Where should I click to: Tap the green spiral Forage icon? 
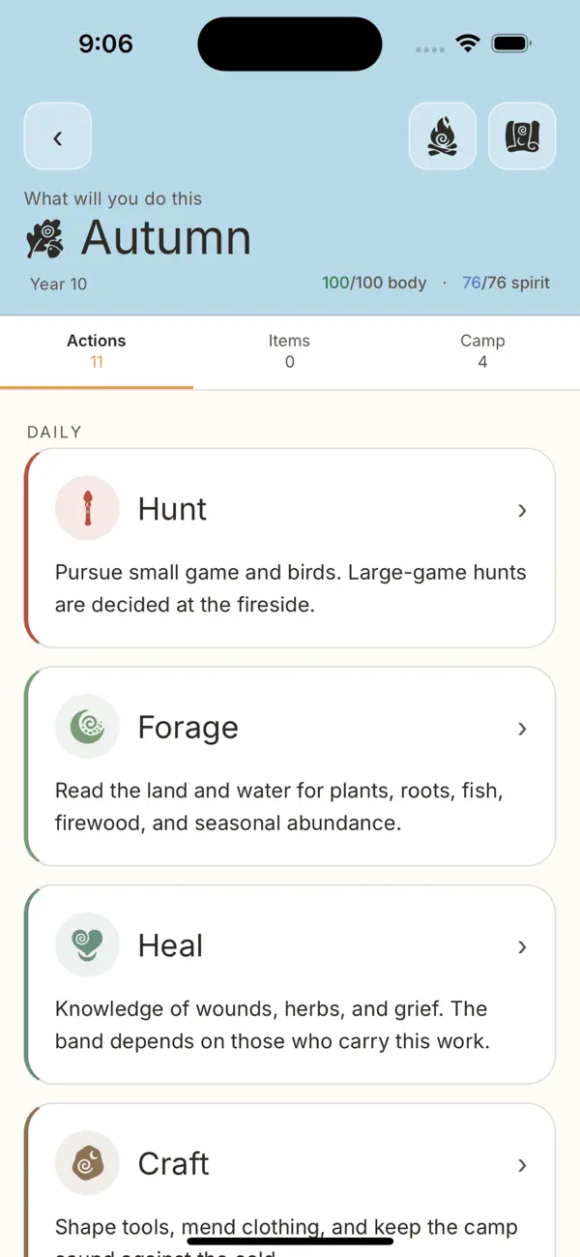87,727
